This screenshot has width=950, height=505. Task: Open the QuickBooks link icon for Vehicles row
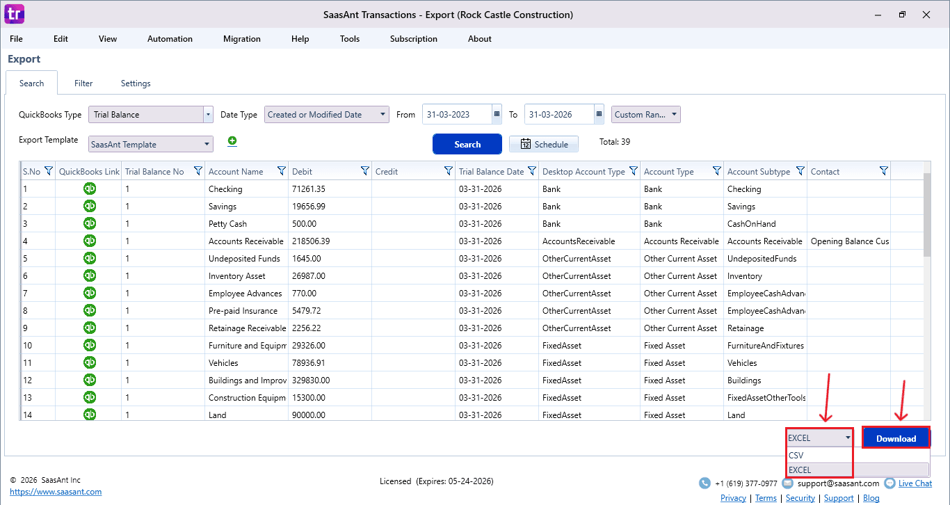(89, 362)
